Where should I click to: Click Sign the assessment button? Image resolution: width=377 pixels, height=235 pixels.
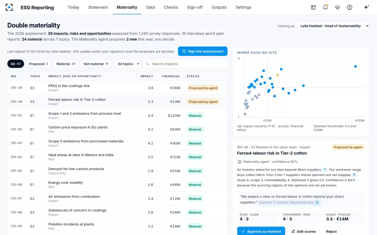(203, 51)
